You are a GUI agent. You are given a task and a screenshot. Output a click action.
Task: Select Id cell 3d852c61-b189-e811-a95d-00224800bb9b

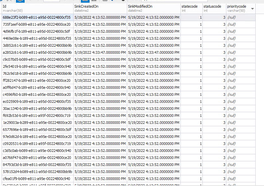(38, 45)
